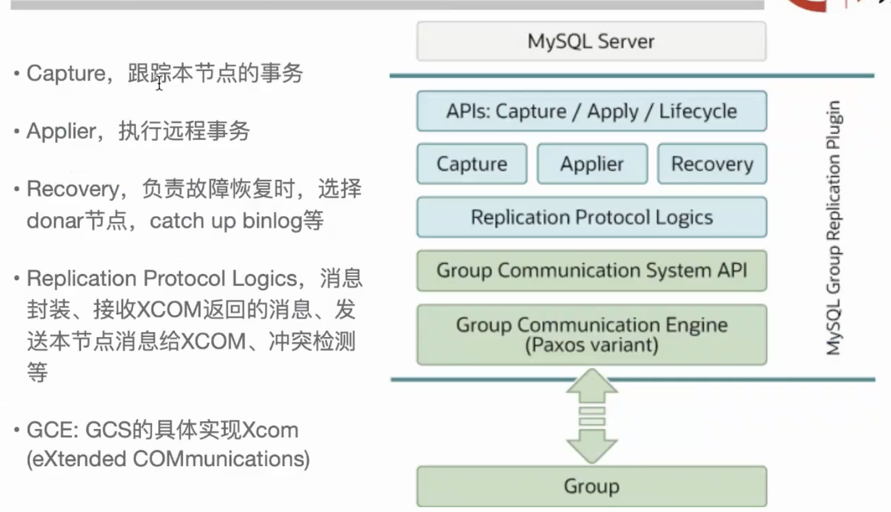Click the text '封装、接收XCOM返回的消息、发'
This screenshot has height=512, width=891.
192,309
